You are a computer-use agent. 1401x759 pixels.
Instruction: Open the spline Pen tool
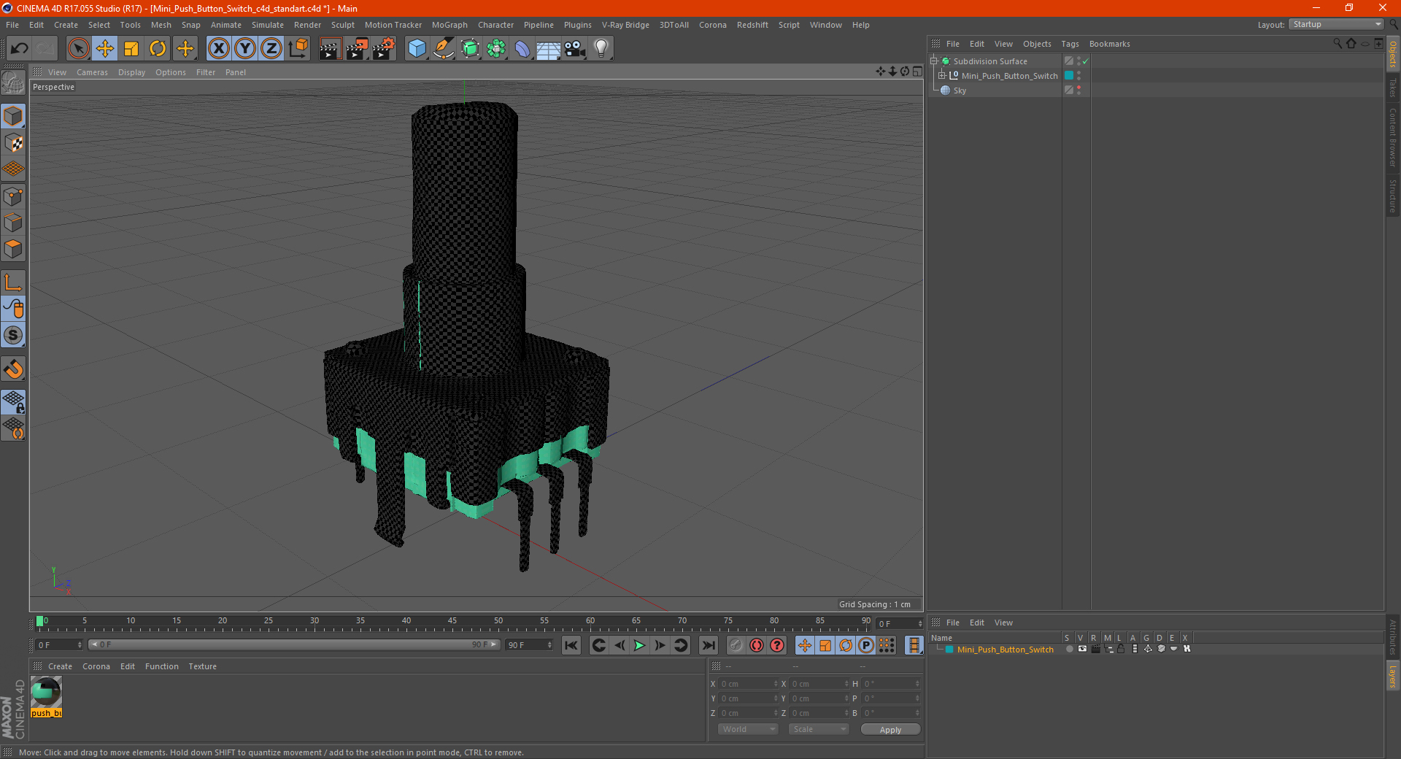(444, 49)
